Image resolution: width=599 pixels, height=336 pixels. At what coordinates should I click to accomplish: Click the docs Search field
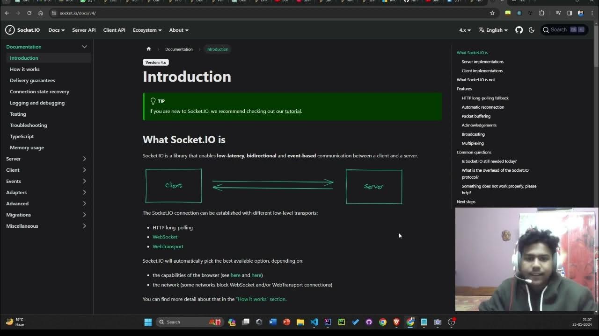pyautogui.click(x=563, y=30)
